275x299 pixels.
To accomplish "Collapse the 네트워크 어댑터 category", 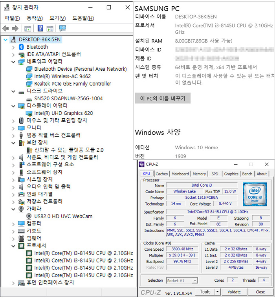I will (x=13, y=62).
